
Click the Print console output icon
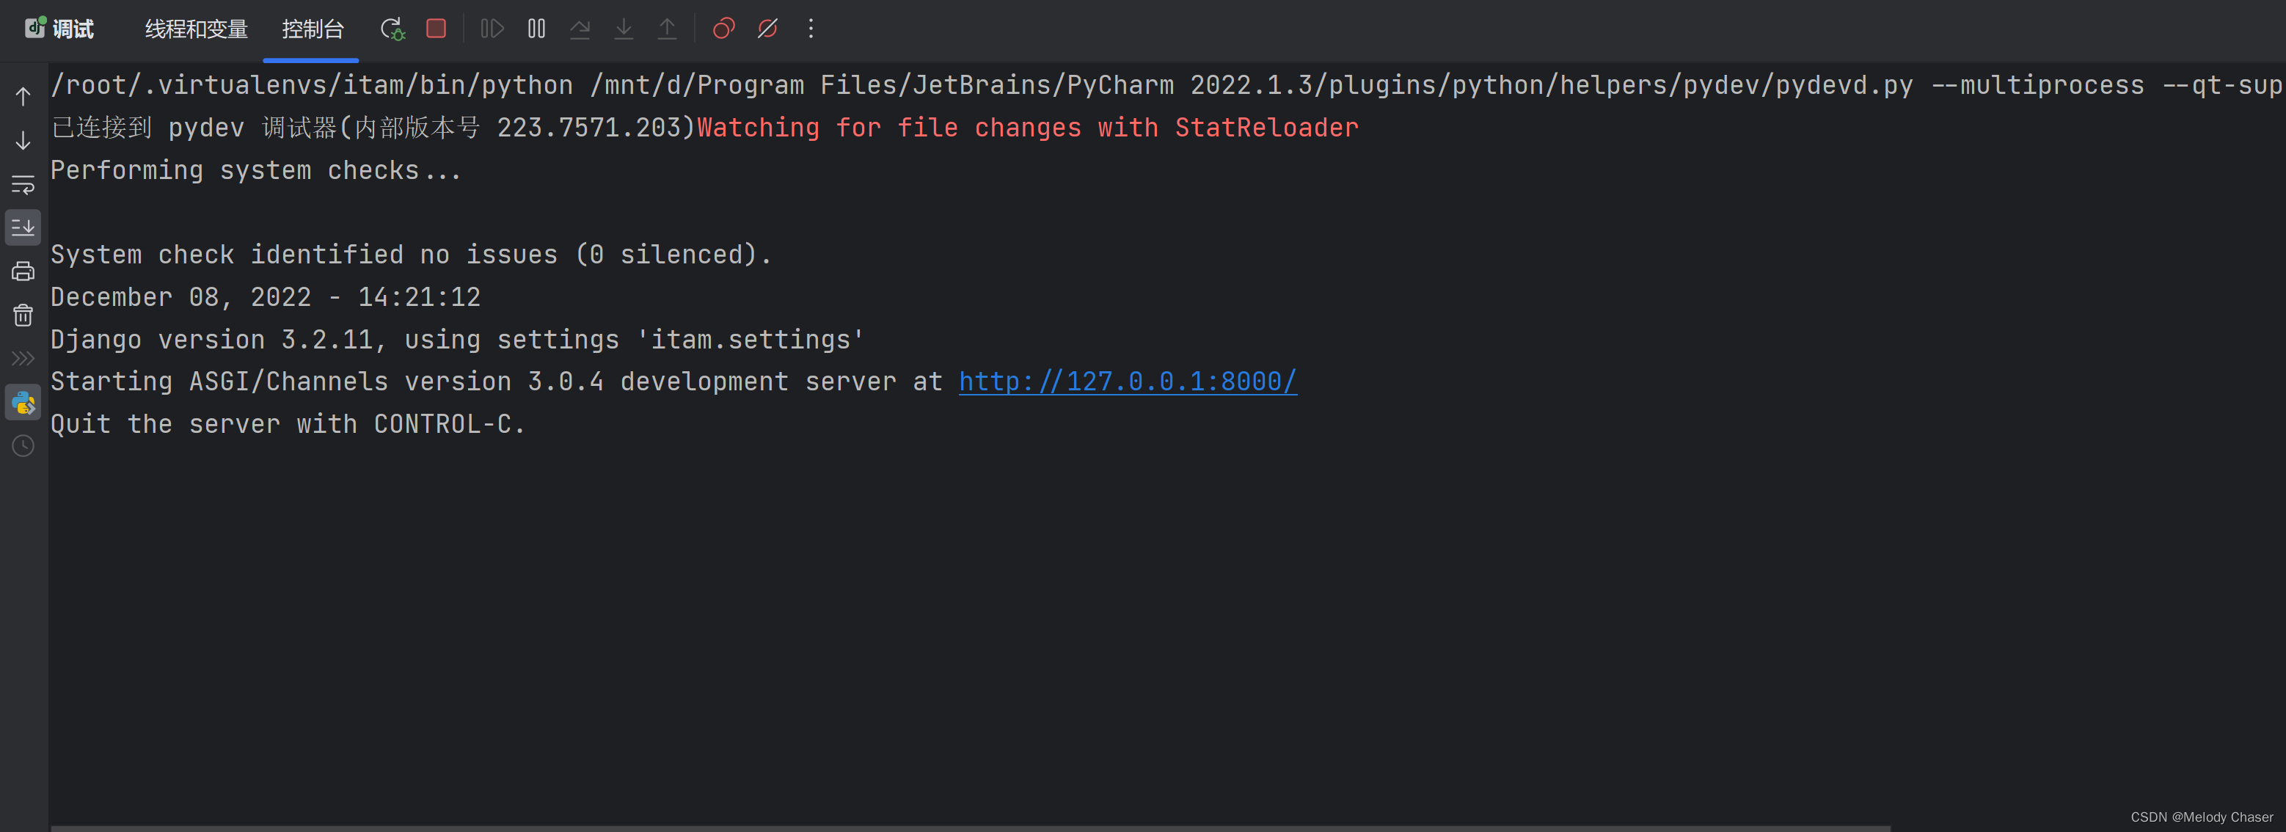coord(23,271)
